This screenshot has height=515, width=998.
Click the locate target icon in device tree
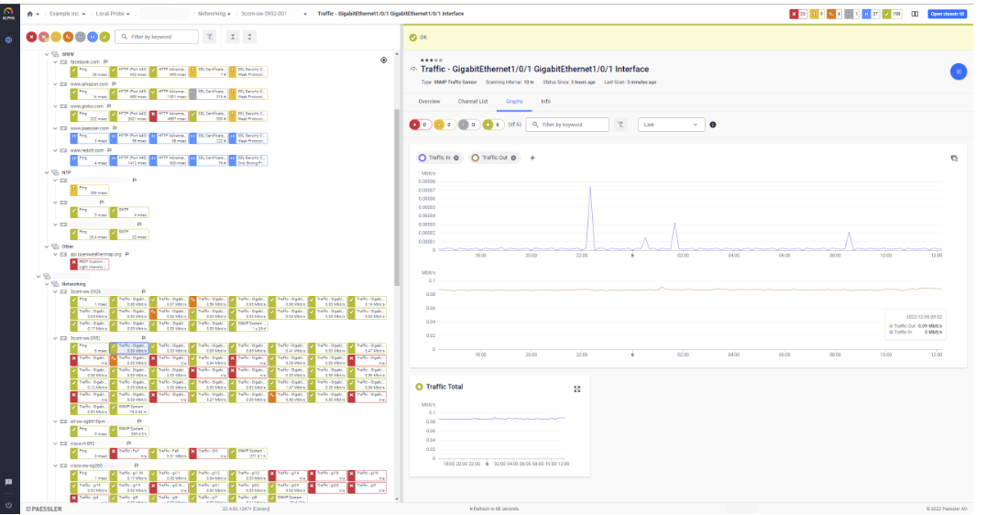[x=384, y=60]
